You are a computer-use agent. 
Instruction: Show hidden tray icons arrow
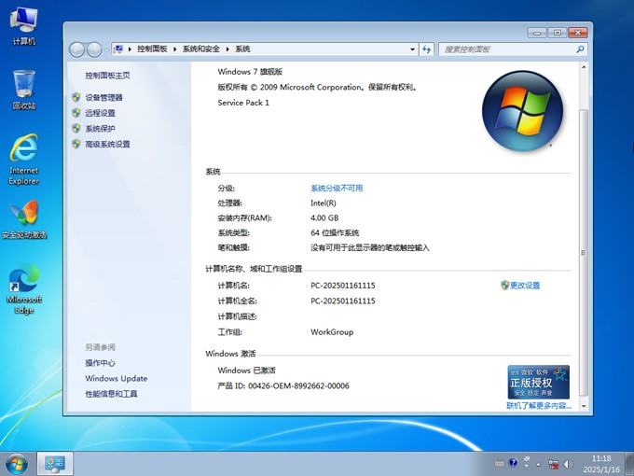click(539, 464)
